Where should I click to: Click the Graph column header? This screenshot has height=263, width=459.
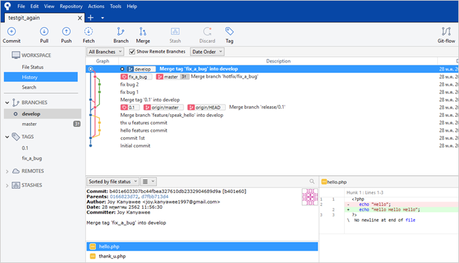103,61
